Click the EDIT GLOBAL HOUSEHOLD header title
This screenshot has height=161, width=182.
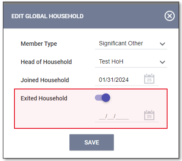click(x=48, y=16)
